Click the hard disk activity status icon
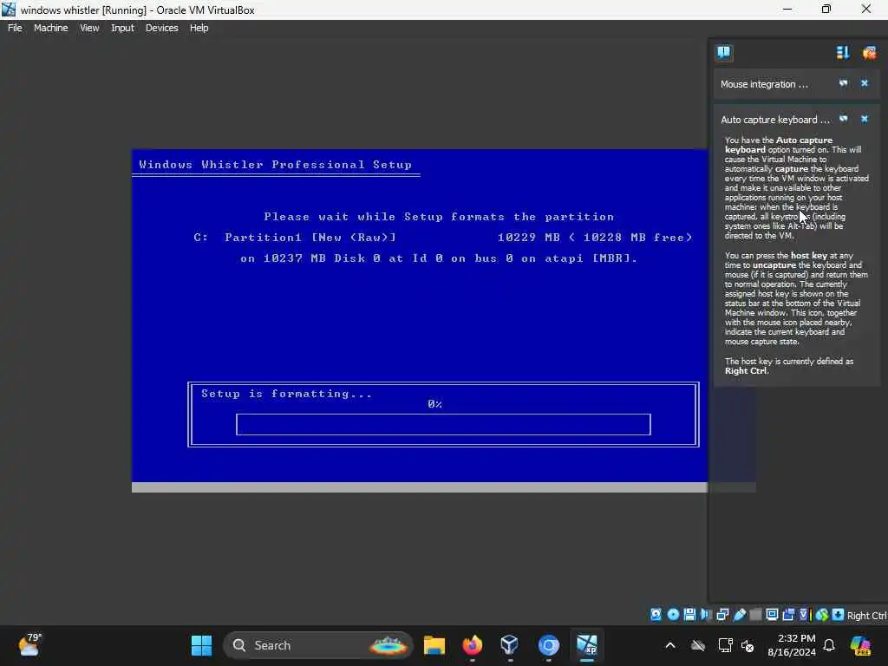This screenshot has height=666, width=888. point(656,615)
